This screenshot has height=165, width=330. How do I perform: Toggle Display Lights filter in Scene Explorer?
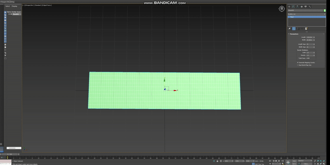coord(5,18)
